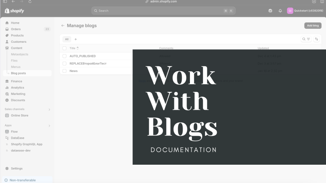Click the browser back arrow
326x183 pixels.
coord(13,2)
